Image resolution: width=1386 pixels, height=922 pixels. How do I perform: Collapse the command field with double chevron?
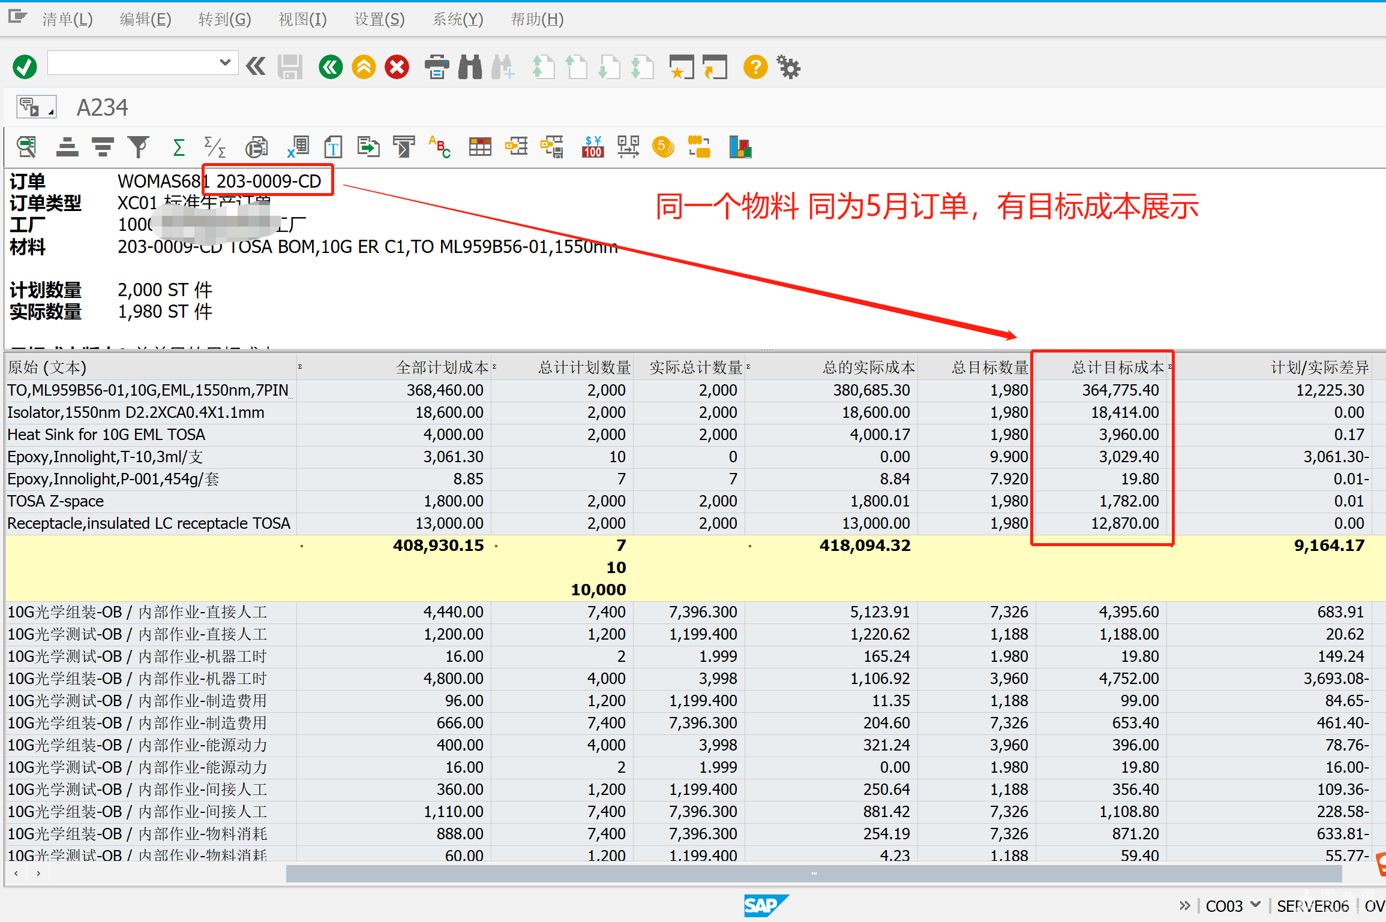(256, 66)
